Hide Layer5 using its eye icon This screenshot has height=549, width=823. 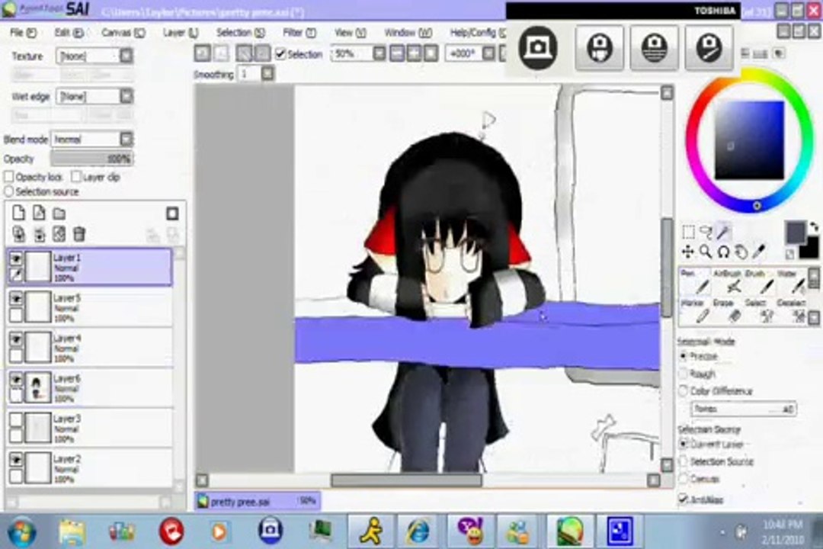[x=16, y=299]
